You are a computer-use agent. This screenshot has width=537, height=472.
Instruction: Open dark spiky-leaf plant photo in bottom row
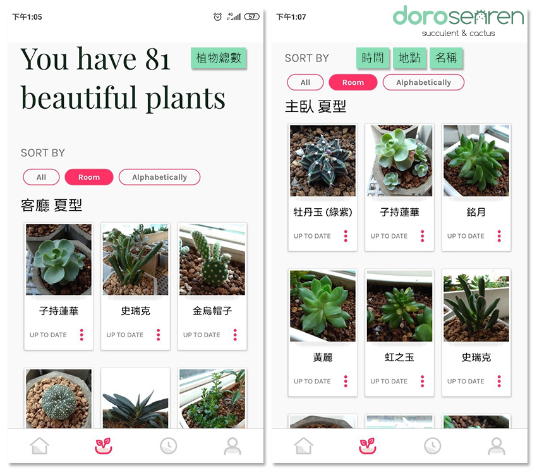[135, 399]
